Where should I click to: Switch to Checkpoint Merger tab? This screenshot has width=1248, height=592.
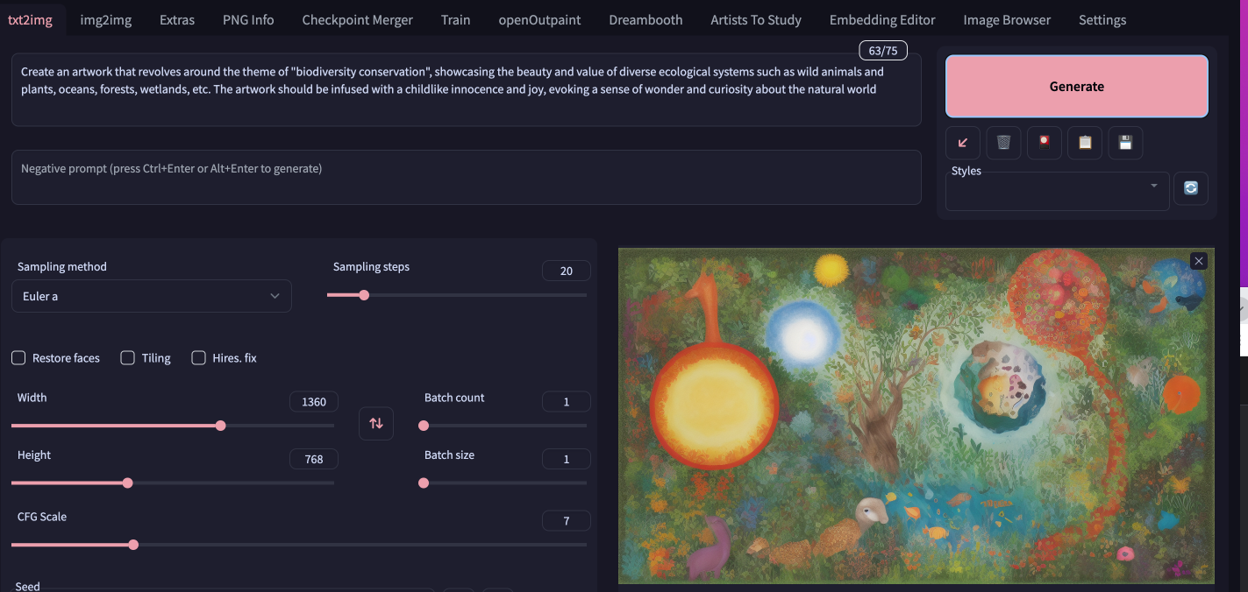pyautogui.click(x=357, y=19)
